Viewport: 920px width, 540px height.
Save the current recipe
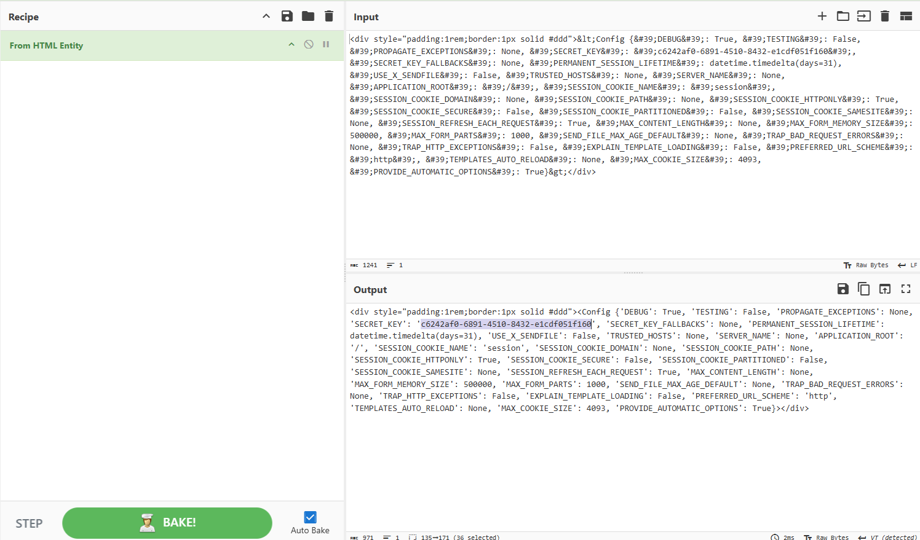(287, 17)
